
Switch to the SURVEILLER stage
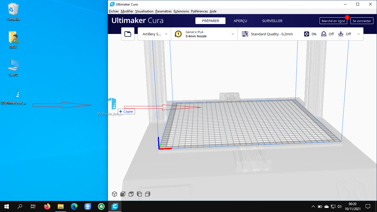272,21
